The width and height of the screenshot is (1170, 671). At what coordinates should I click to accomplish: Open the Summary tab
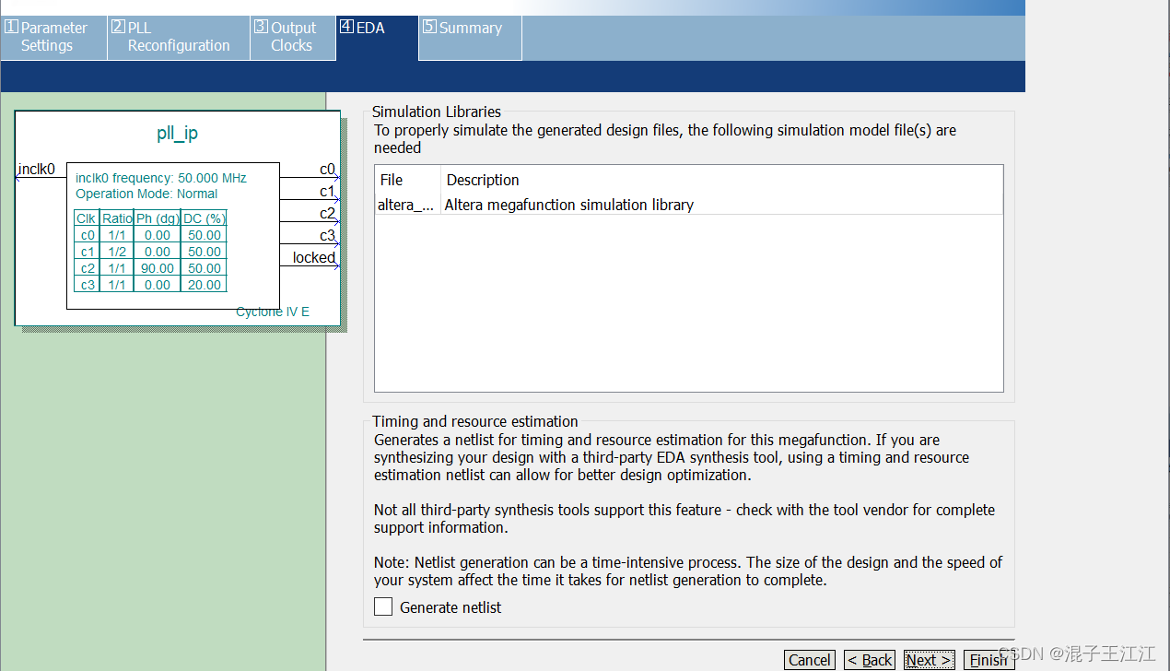pyautogui.click(x=470, y=38)
